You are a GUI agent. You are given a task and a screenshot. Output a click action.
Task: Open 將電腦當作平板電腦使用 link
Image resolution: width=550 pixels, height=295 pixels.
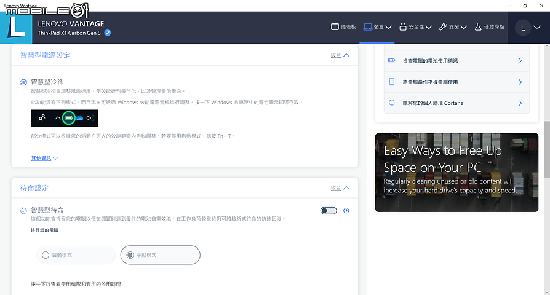(456, 82)
